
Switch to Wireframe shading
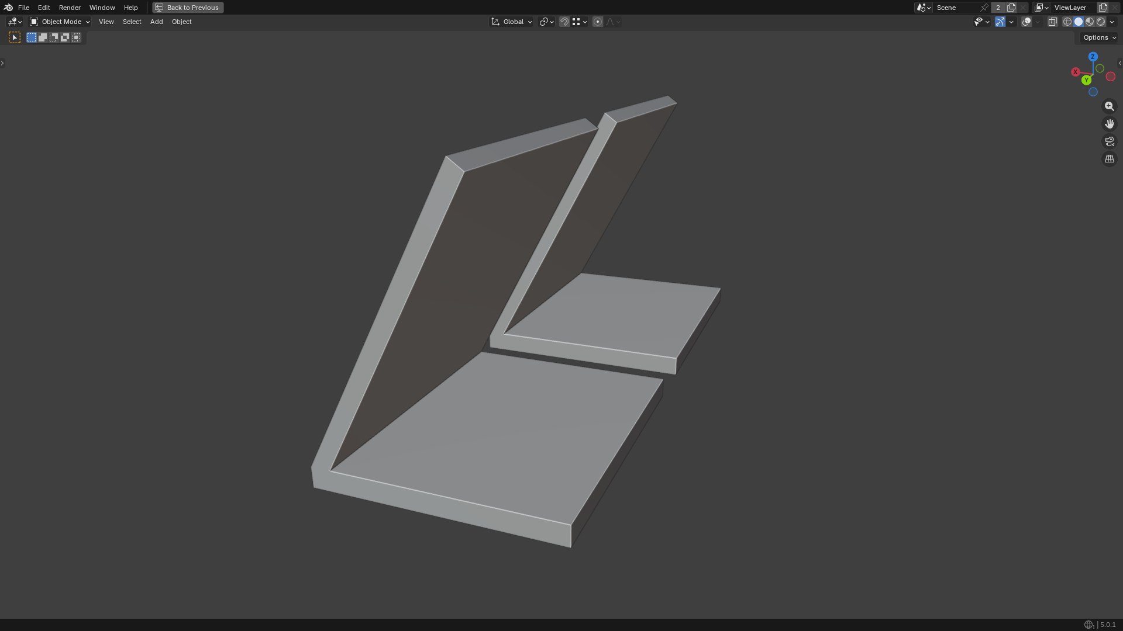[x=1067, y=22]
